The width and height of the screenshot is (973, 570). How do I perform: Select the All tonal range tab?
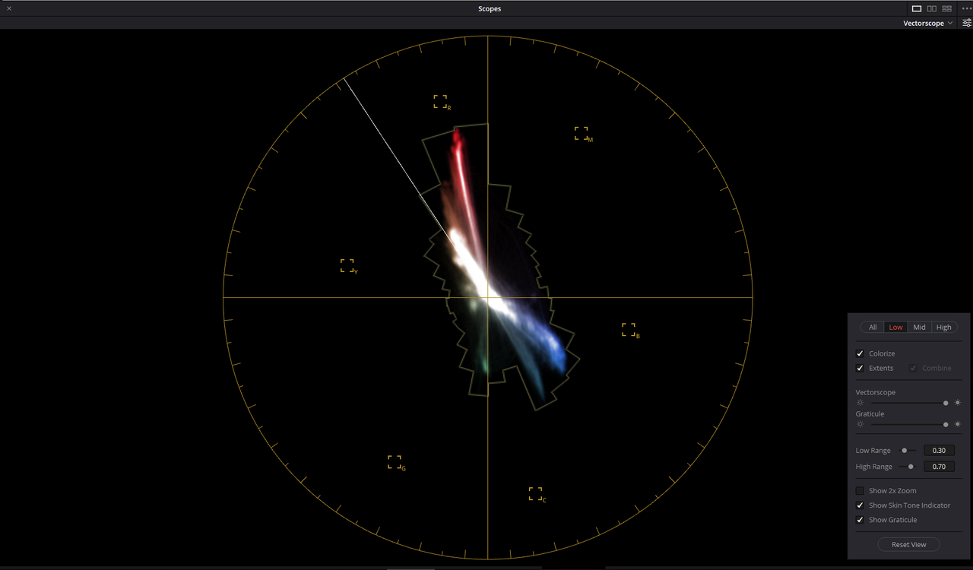click(x=873, y=327)
